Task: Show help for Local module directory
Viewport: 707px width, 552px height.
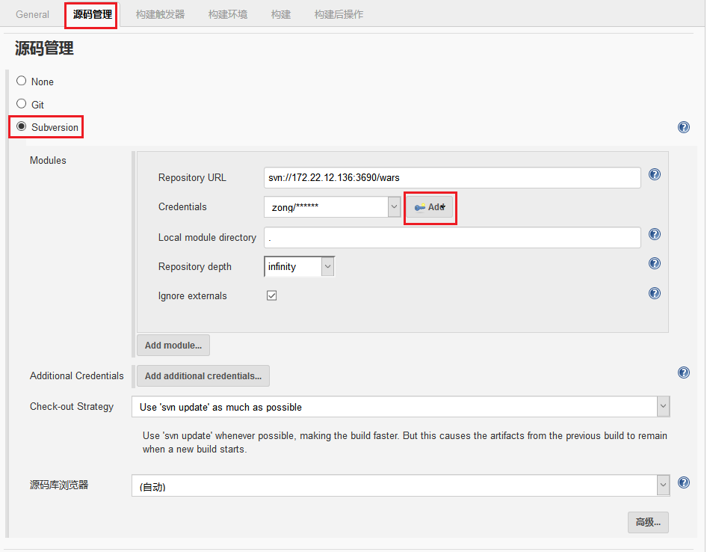Action: pos(654,234)
